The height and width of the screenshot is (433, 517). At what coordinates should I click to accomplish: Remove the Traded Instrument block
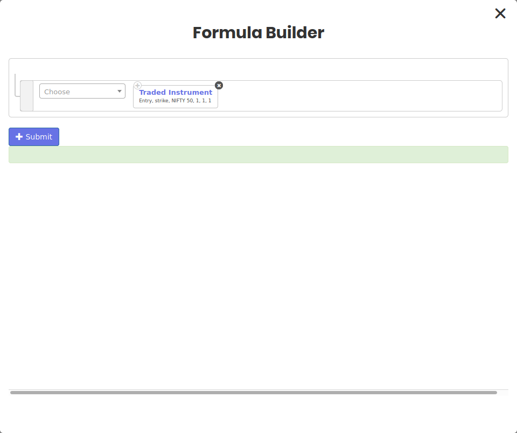pos(219,86)
